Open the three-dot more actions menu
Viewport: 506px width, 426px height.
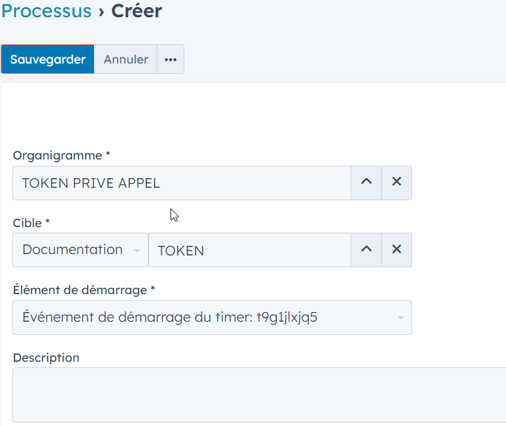point(171,59)
